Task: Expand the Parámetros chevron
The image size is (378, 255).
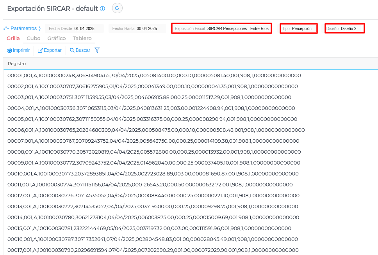Action: (39, 28)
